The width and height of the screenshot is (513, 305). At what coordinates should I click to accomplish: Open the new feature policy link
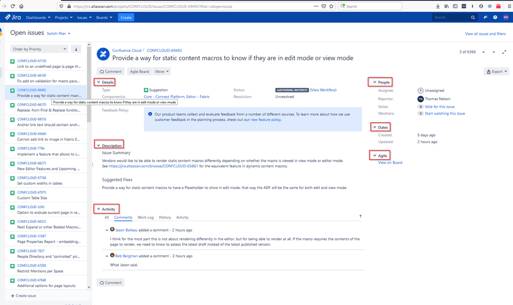pyautogui.click(x=265, y=120)
